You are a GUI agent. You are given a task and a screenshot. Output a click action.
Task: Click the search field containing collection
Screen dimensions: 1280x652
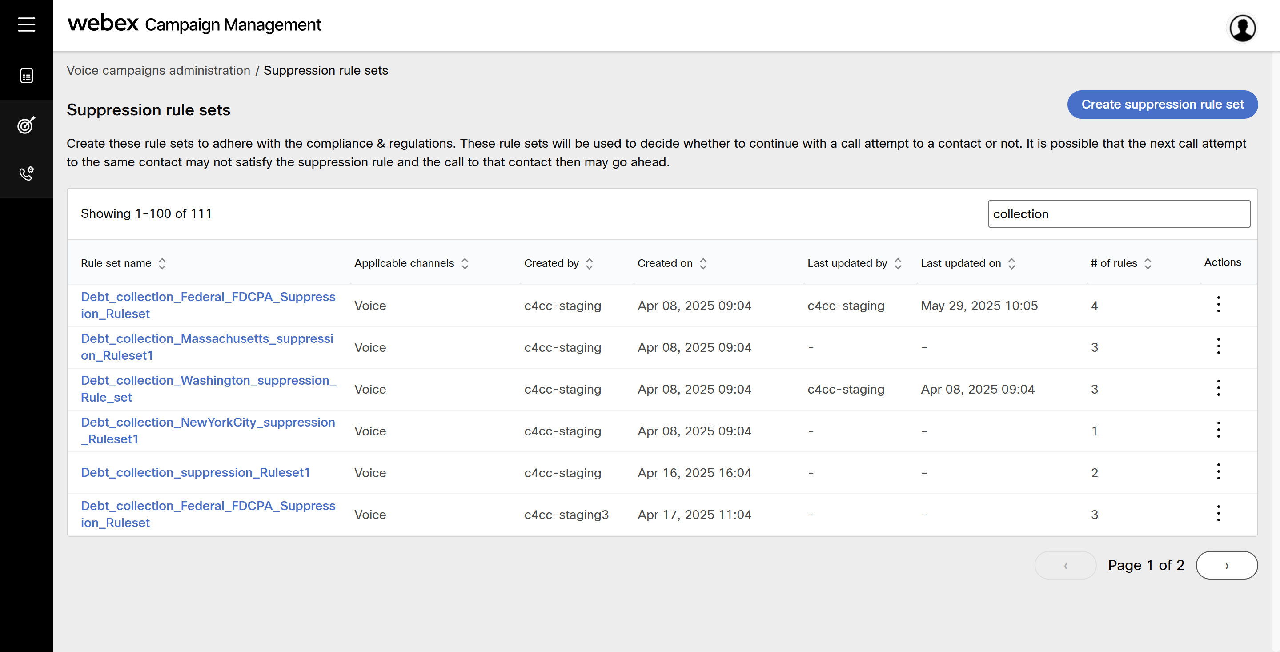click(1118, 214)
